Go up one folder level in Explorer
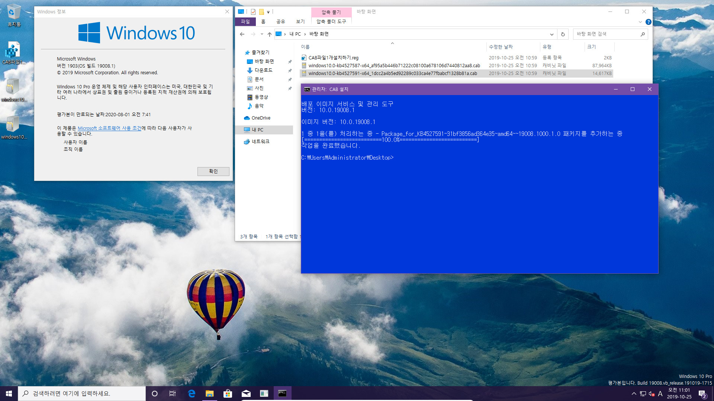The image size is (714, 401). [x=270, y=34]
